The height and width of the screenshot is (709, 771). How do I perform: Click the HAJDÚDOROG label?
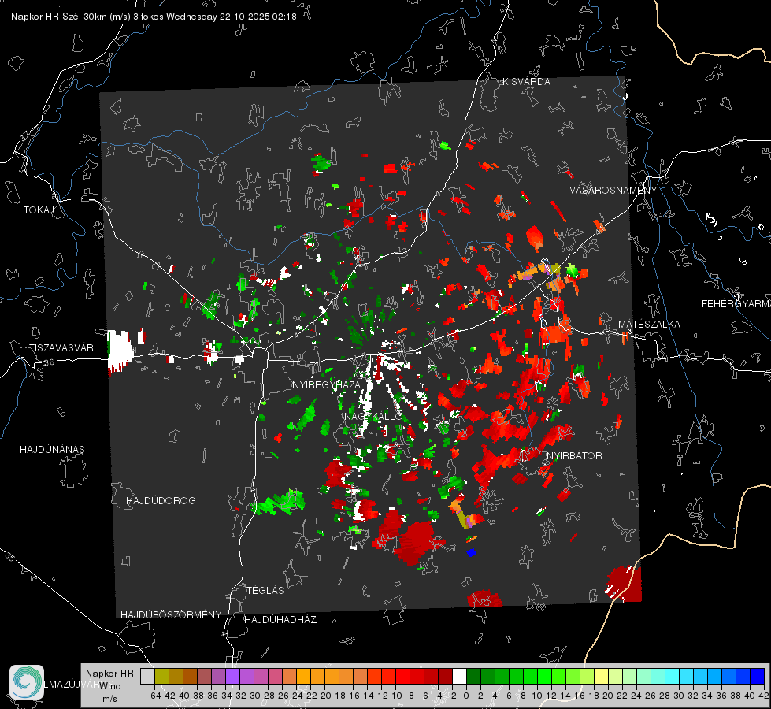pos(161,500)
